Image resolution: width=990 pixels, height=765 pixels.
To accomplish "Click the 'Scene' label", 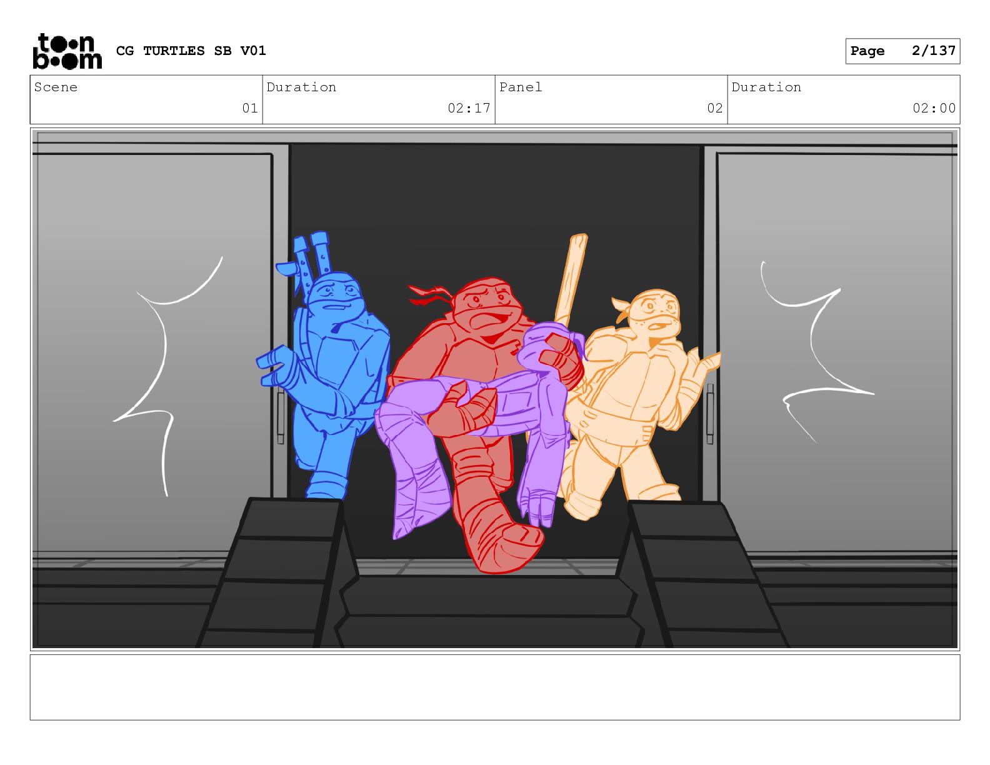I will tap(56, 87).
